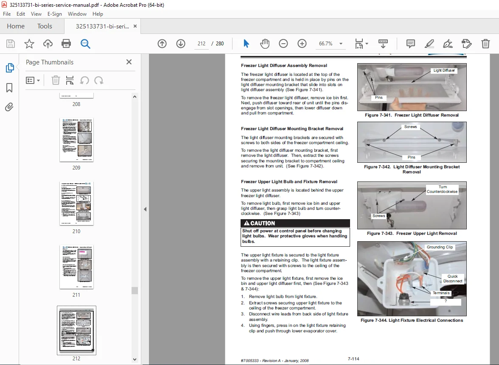Image resolution: width=499 pixels, height=365 pixels.
Task: Open the zoom level 66.7% dropdown
Action: (x=341, y=44)
